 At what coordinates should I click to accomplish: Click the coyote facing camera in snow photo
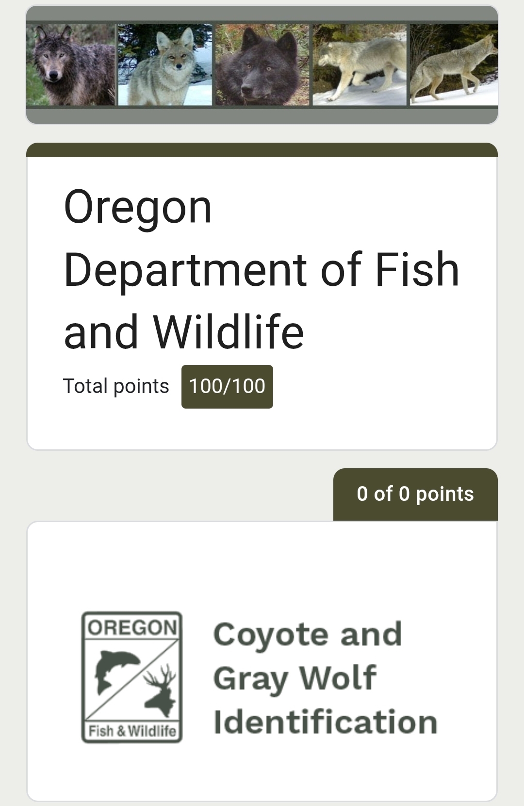point(165,65)
